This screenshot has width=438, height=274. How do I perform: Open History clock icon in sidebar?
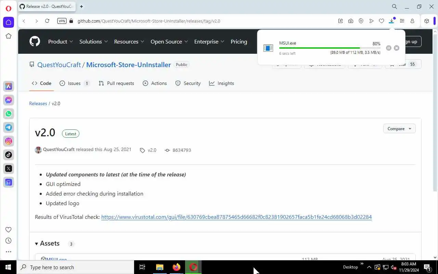click(x=9, y=240)
